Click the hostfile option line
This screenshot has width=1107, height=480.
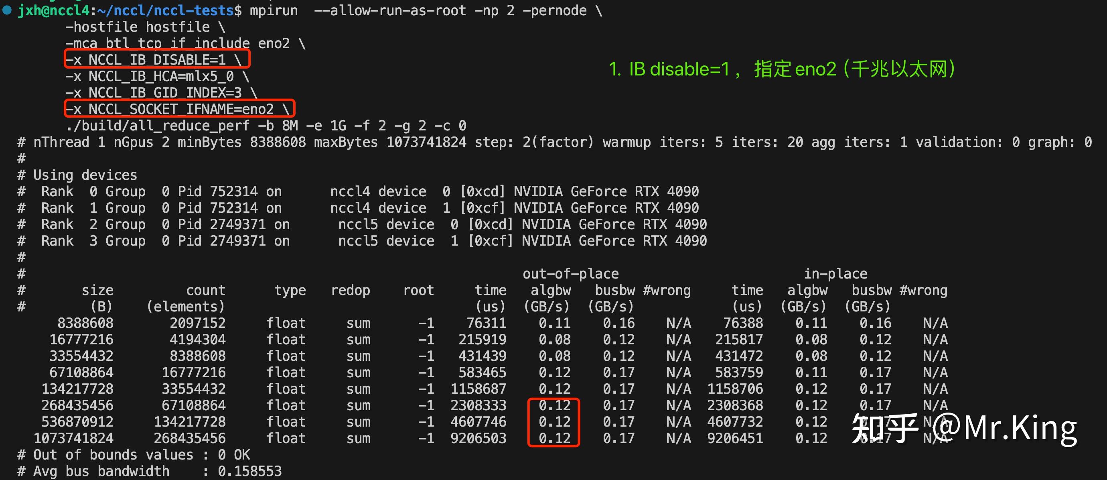[x=145, y=27]
